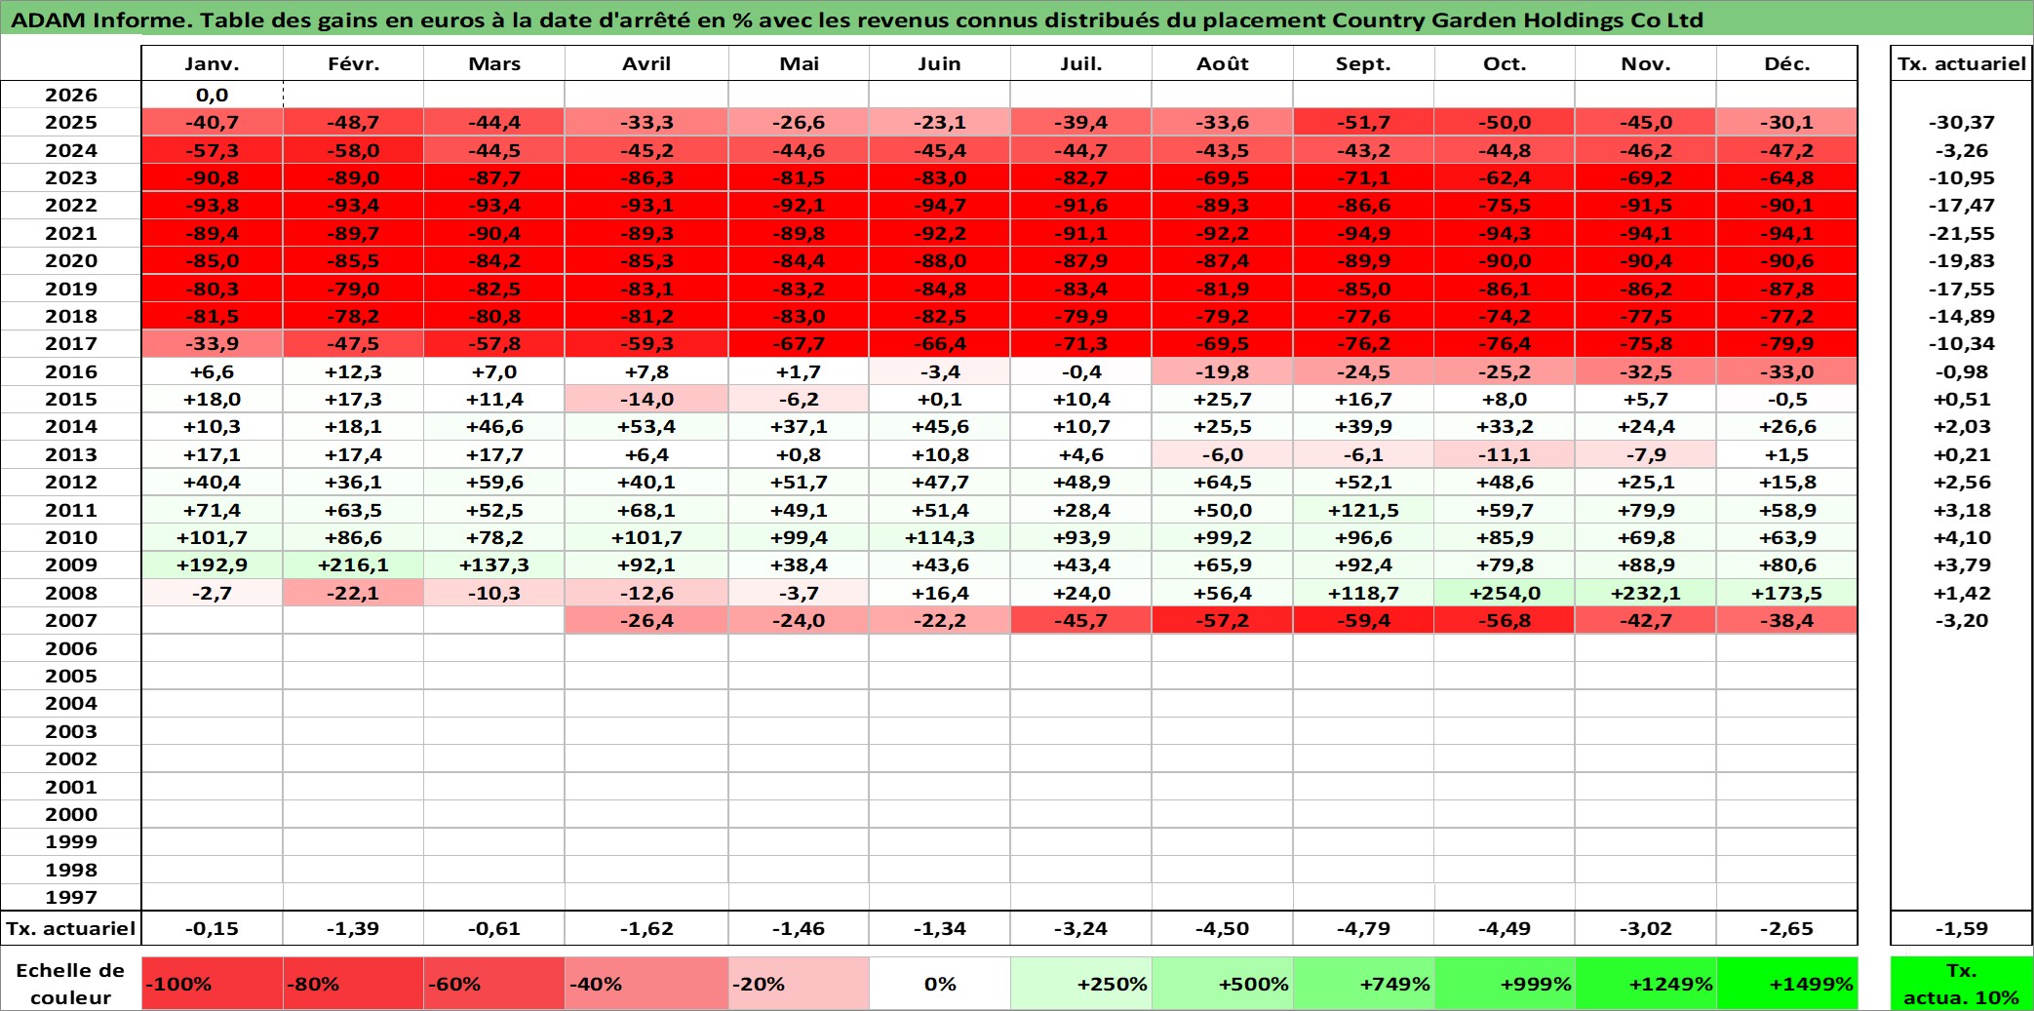Click the ADAM Informe title bar text
2034x1011 pixels.
click(x=856, y=19)
